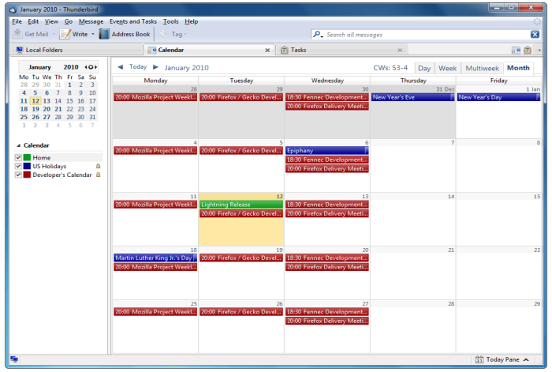Open the Edit menu
Screen dimensions: 552x372
point(33,21)
